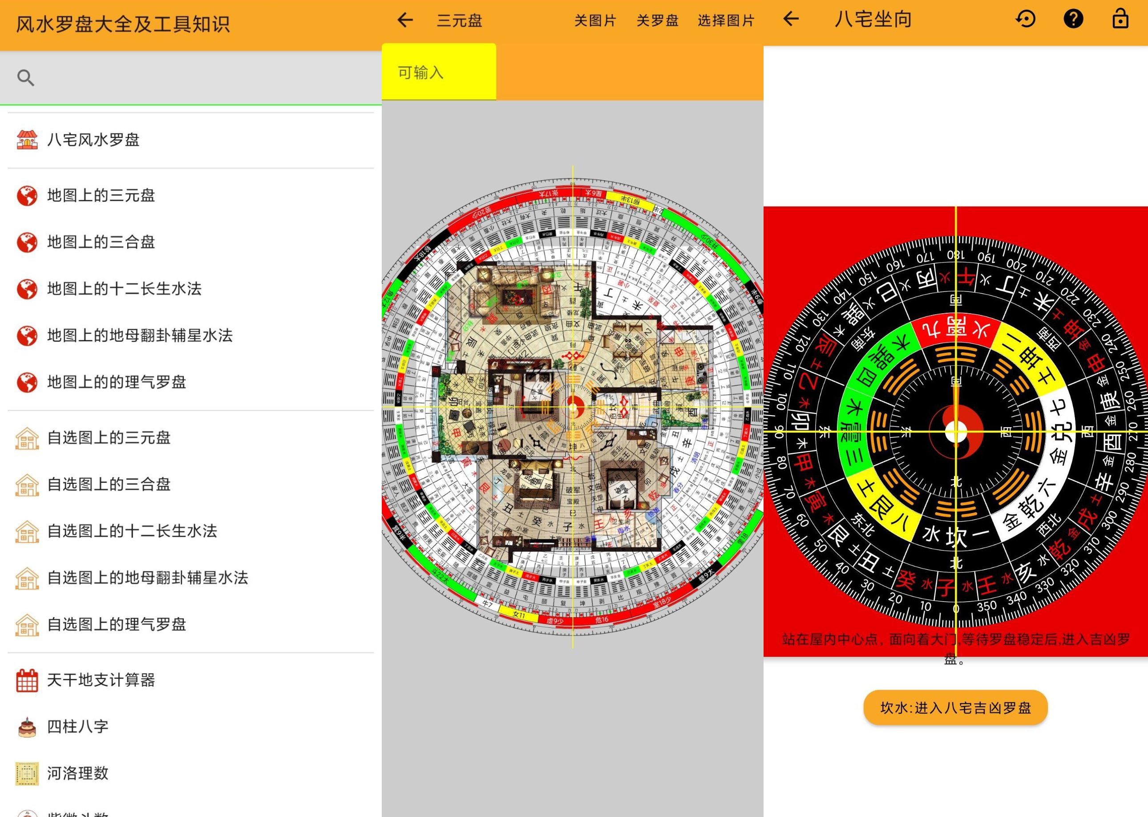Select 自选图上的理气罗盘 entry
This screenshot has height=817, width=1148.
(117, 624)
